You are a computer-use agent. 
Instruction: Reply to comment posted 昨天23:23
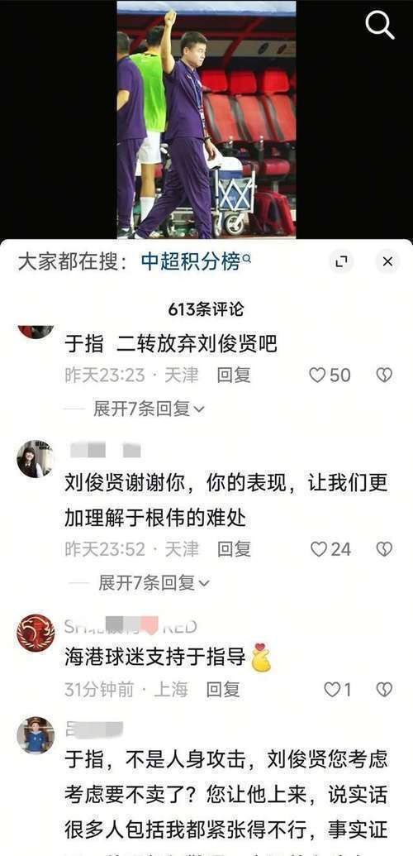(234, 375)
